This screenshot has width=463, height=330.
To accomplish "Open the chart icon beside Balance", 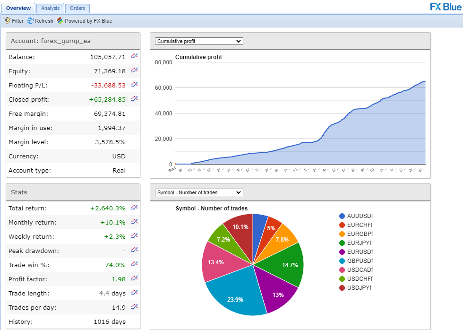I will coord(134,56).
